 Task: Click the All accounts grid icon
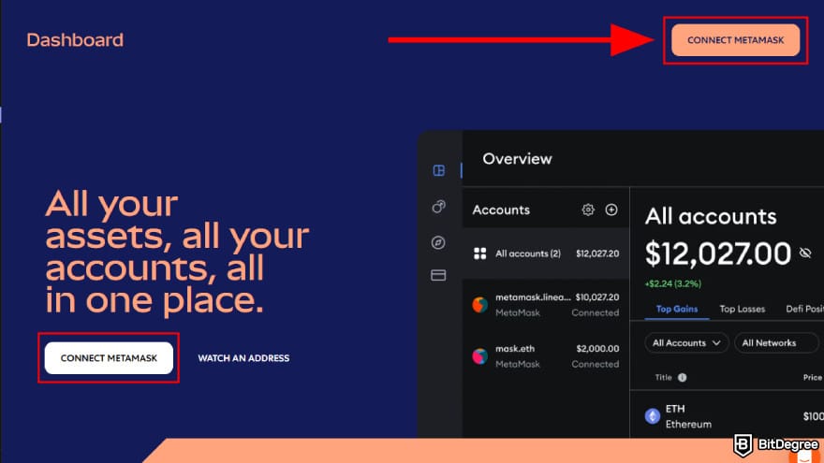pos(479,253)
